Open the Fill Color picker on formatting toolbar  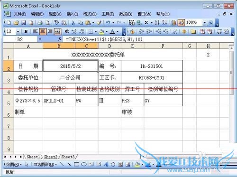coord(101,32)
